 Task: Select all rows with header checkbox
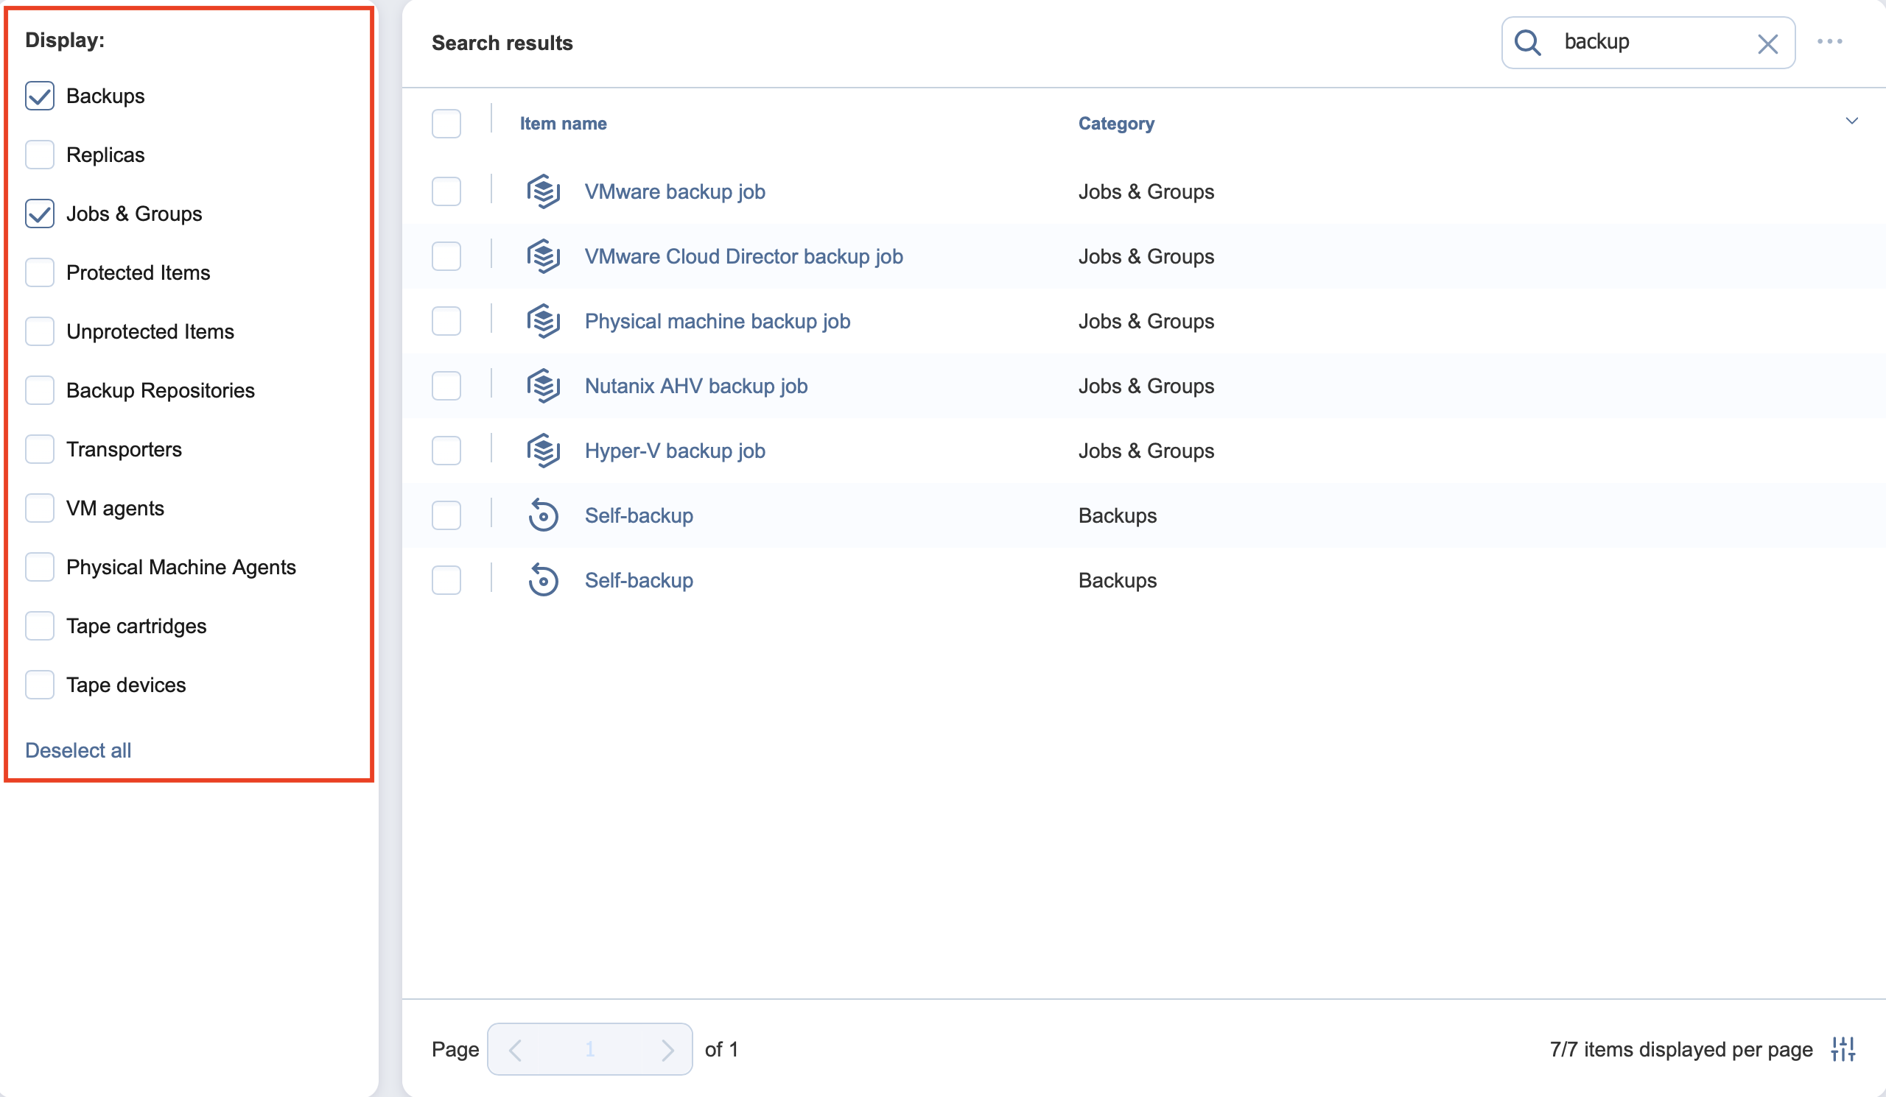(x=446, y=124)
